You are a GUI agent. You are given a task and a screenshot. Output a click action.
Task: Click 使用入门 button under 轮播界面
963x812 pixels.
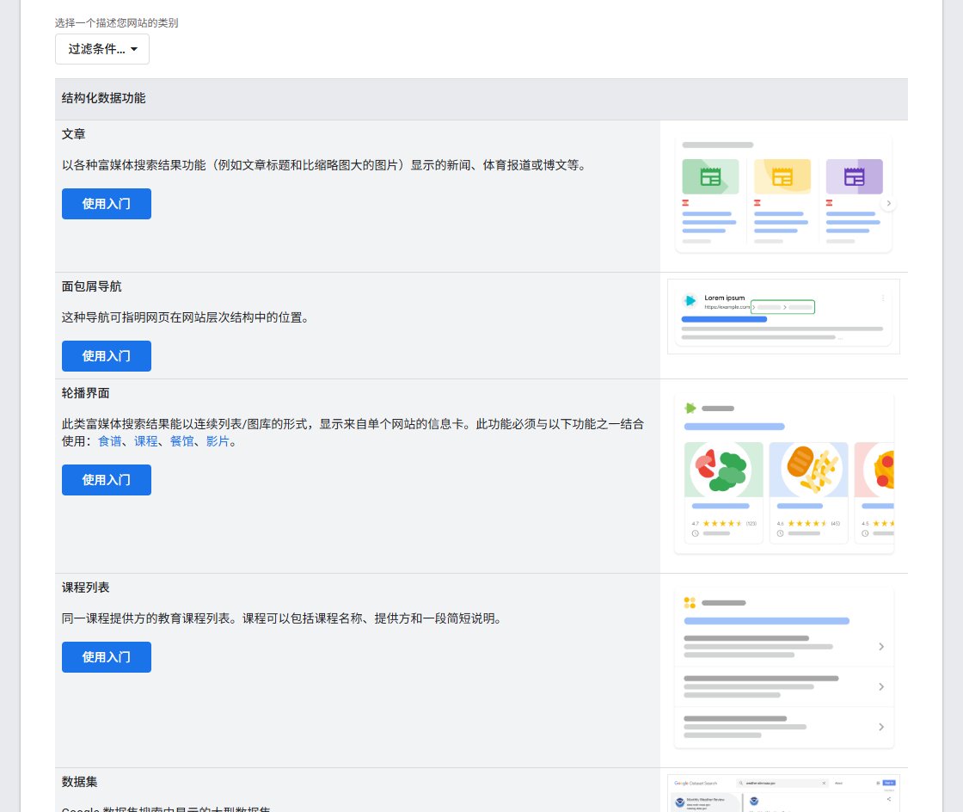click(107, 480)
